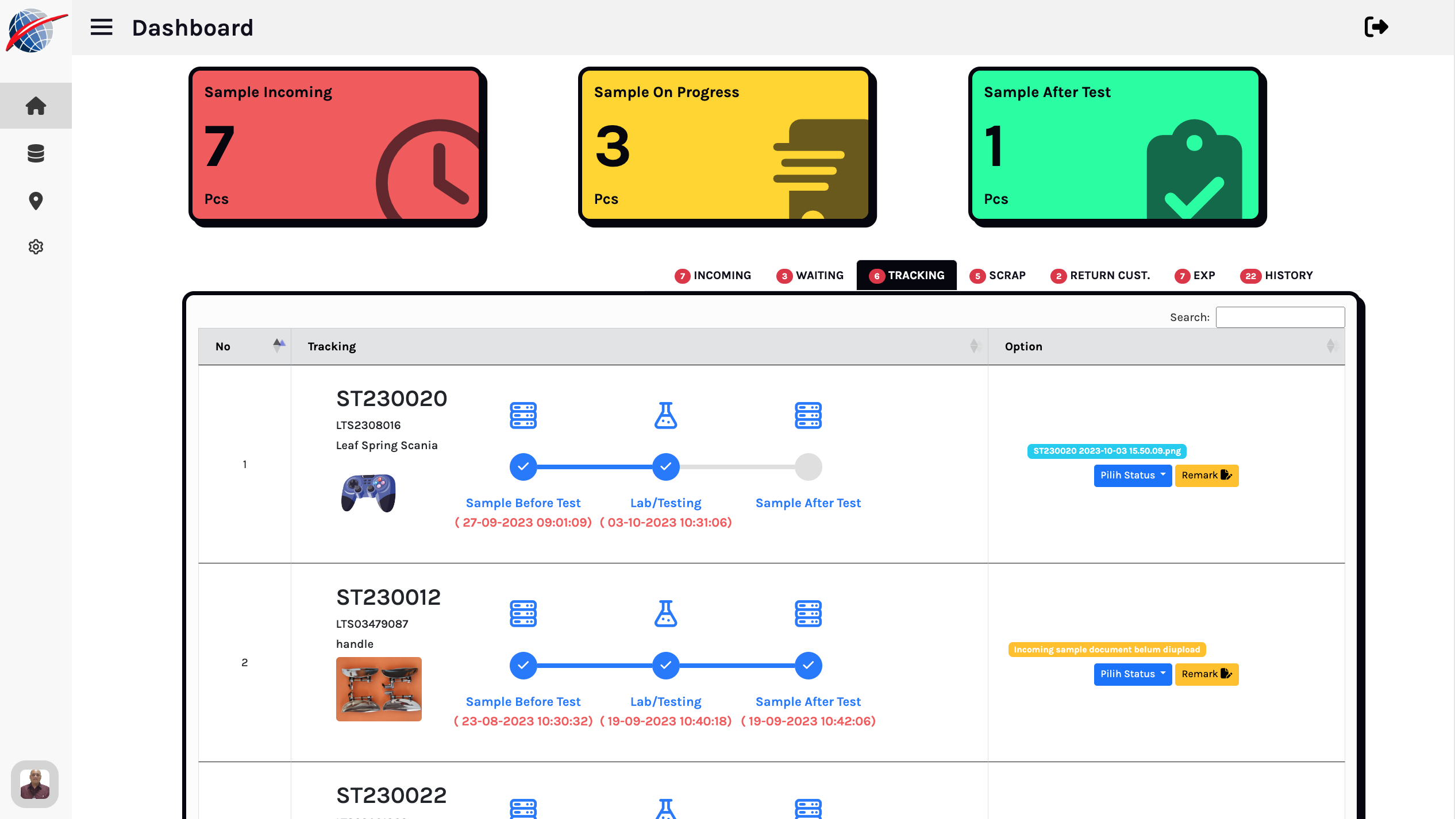Click the ST230020 sample code

tap(391, 399)
